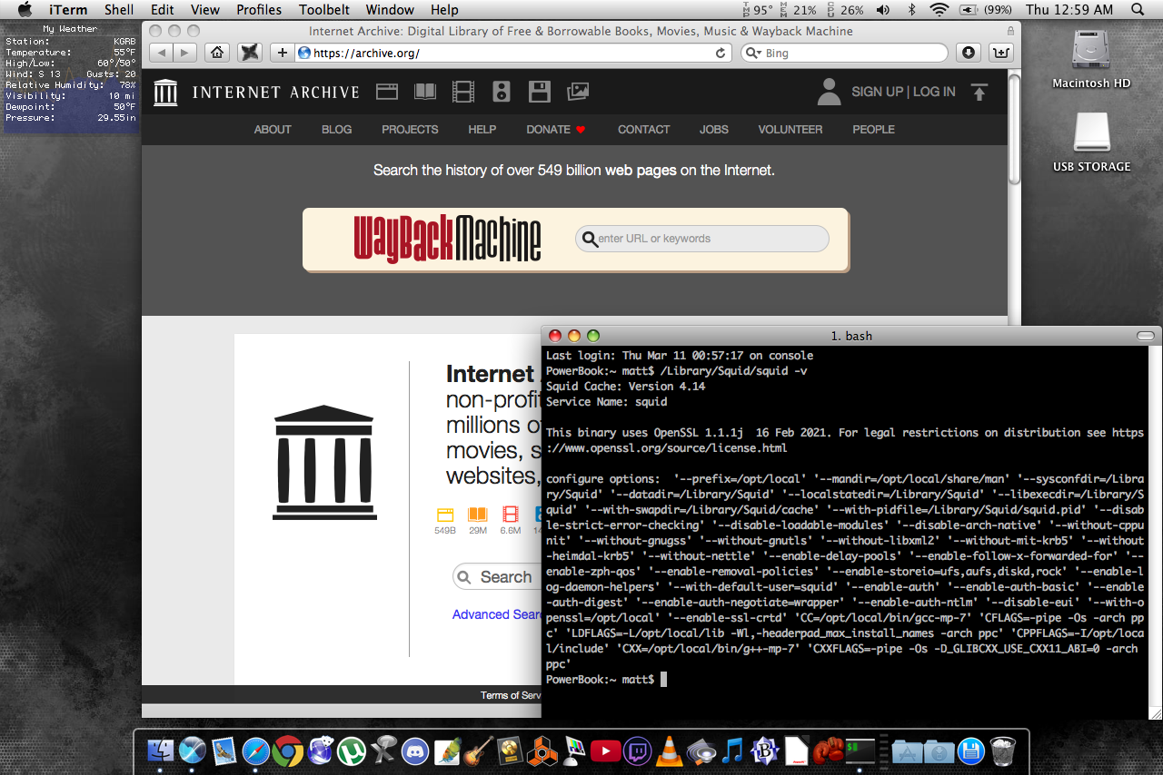The image size is (1163, 775).
Task: Click the browser Home button
Action: click(216, 53)
